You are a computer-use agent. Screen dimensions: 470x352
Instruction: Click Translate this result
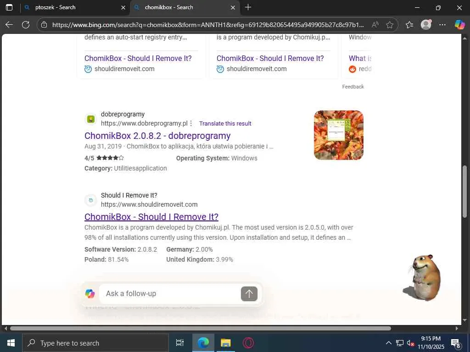pos(225,123)
